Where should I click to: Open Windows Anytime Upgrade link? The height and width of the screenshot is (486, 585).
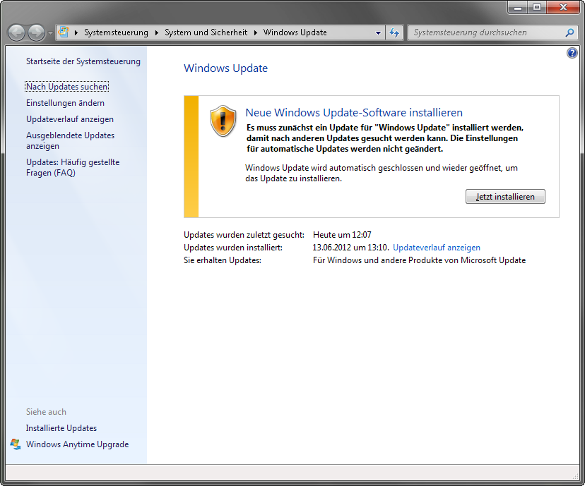point(77,444)
